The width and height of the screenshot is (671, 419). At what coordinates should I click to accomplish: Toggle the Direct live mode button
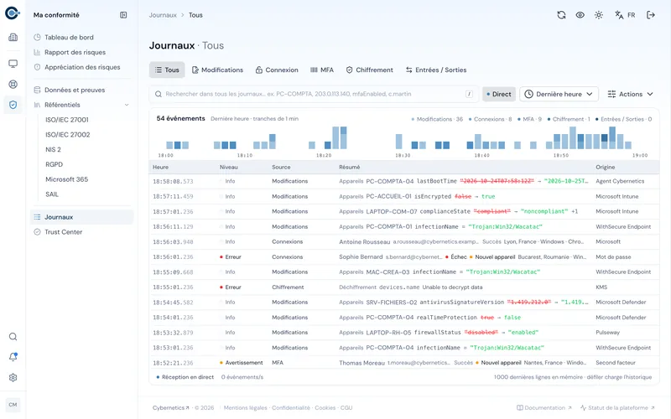coord(498,94)
